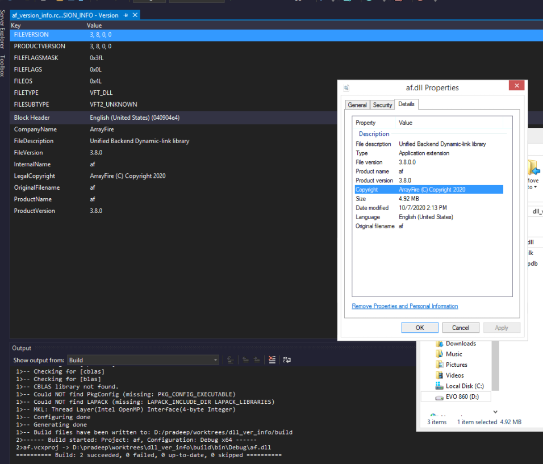Close the af.dll Properties dialog

coord(517,85)
